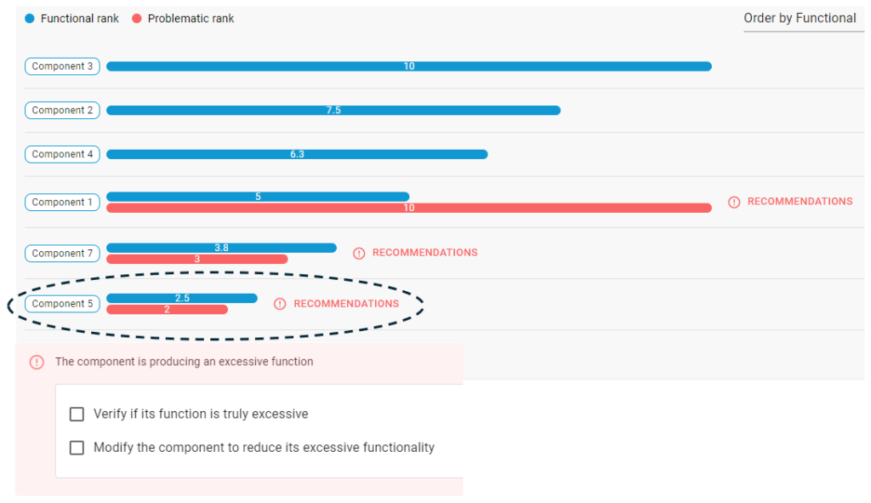Click Component 7 blue bar valued 3.8
The image size is (871, 503).
(221, 248)
